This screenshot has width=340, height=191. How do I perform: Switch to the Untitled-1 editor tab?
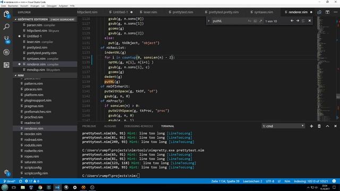click(x=121, y=12)
